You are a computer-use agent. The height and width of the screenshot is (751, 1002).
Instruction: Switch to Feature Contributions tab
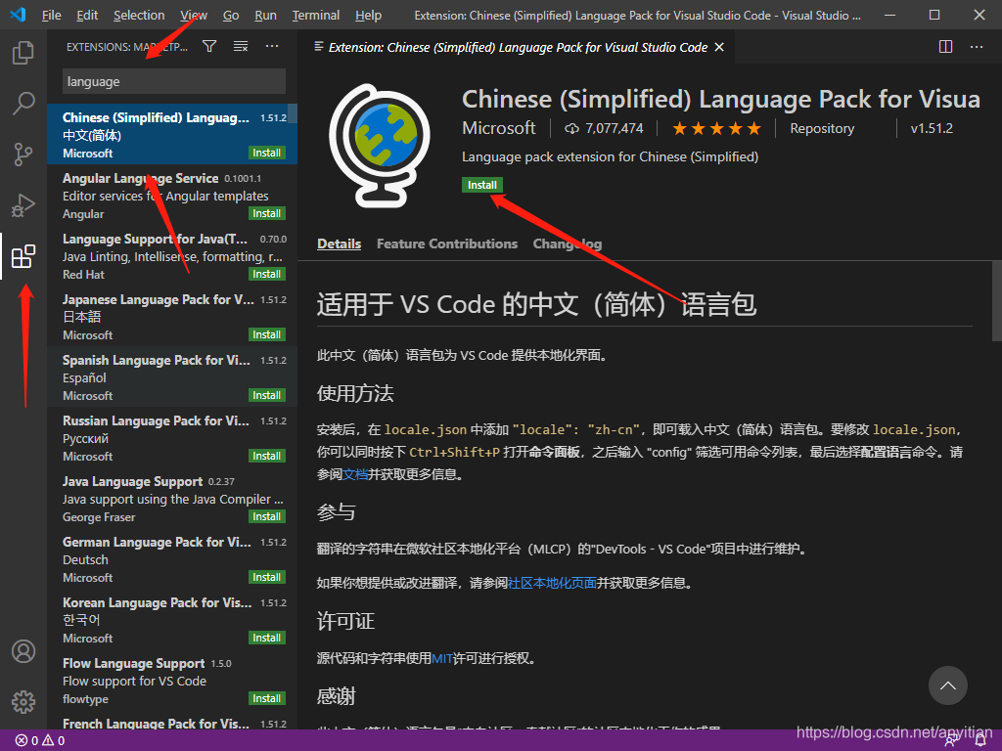(446, 243)
